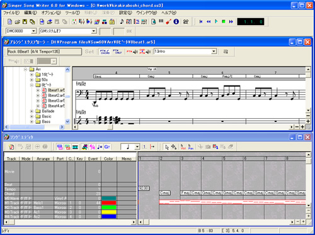The width and height of the screenshot is (315, 235).
Task: Select 8beat3.ar5 in the tree
Action: pos(56,101)
